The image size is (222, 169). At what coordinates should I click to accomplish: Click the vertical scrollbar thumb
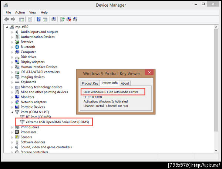(x=216, y=81)
